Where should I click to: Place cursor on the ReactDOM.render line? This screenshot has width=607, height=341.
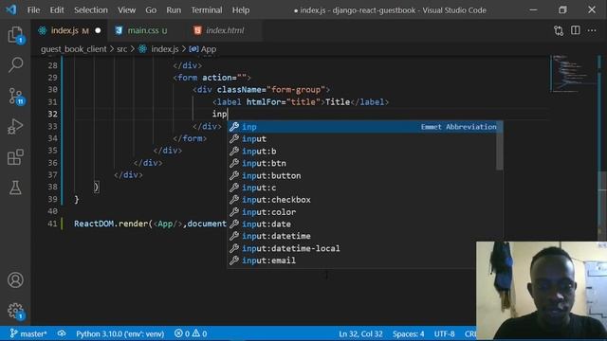coord(150,224)
